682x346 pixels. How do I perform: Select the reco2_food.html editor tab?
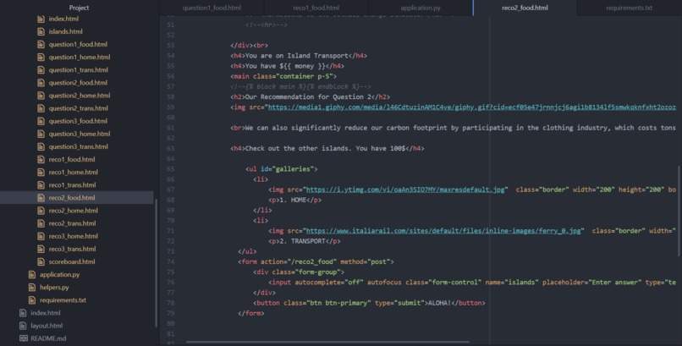click(525, 8)
